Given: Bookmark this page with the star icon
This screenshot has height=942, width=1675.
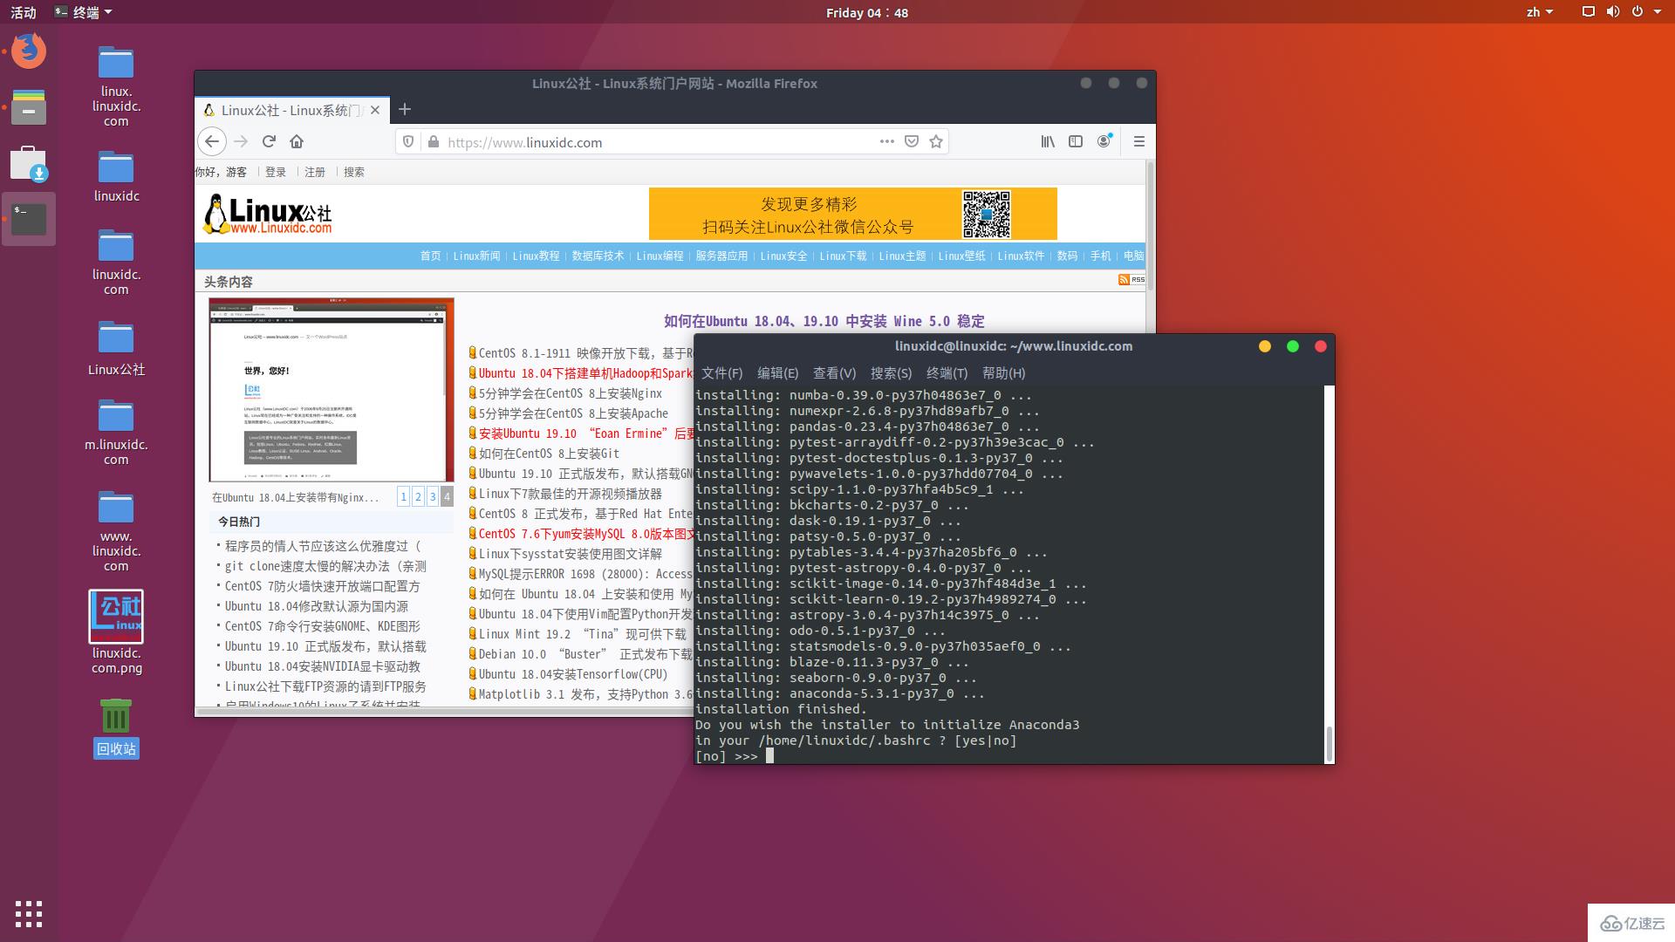Looking at the screenshot, I should (x=936, y=141).
